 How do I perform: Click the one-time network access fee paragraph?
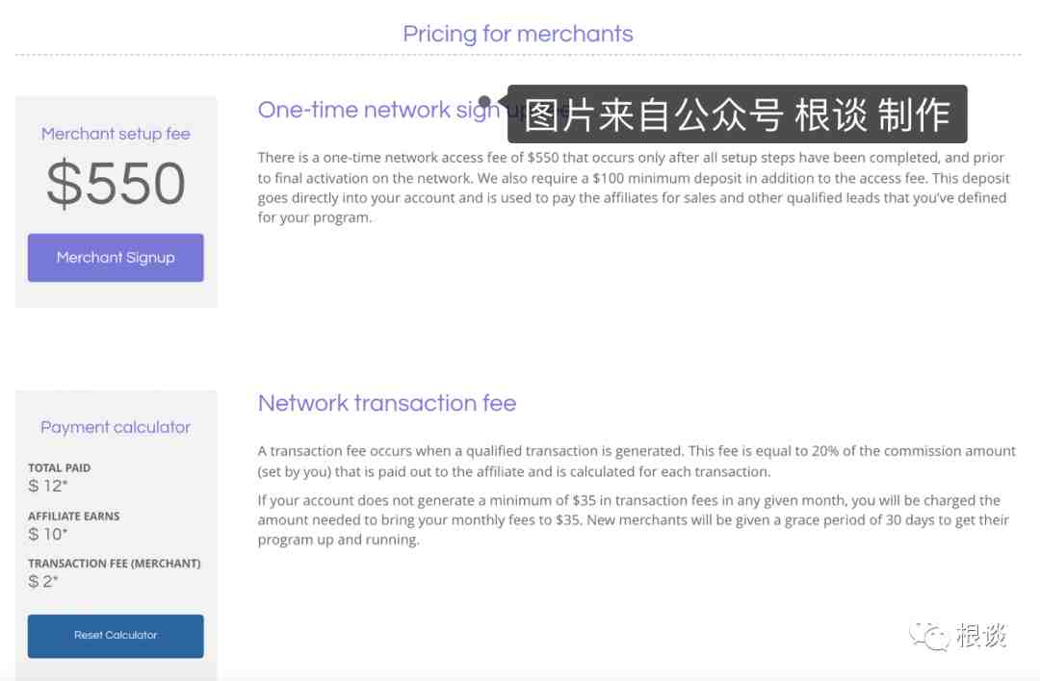click(634, 188)
